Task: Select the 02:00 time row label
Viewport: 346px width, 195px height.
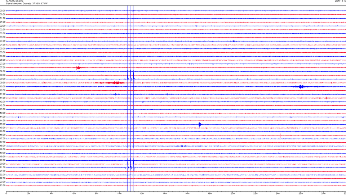Action: [x=3, y=26]
